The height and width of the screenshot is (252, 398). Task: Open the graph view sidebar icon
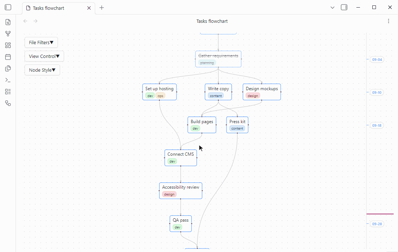8,34
